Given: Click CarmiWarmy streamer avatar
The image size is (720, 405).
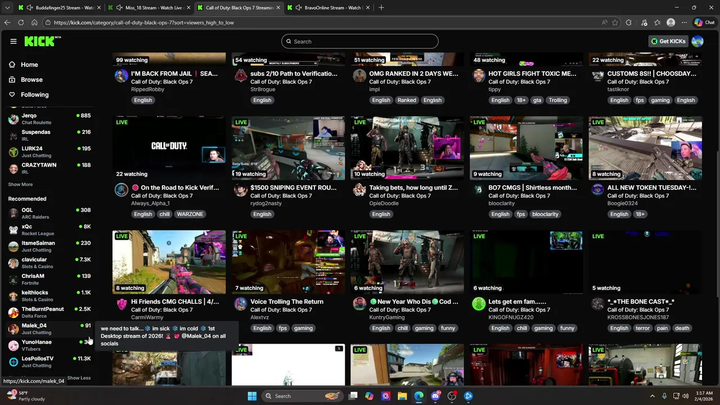Looking at the screenshot, I should point(121,304).
